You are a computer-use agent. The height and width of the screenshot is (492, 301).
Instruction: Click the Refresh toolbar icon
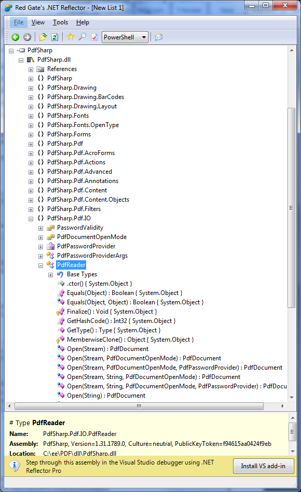pyautogui.click(x=54, y=37)
